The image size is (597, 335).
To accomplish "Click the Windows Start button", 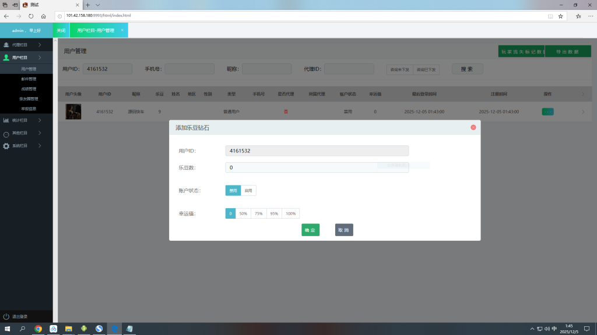I will pos(8,329).
